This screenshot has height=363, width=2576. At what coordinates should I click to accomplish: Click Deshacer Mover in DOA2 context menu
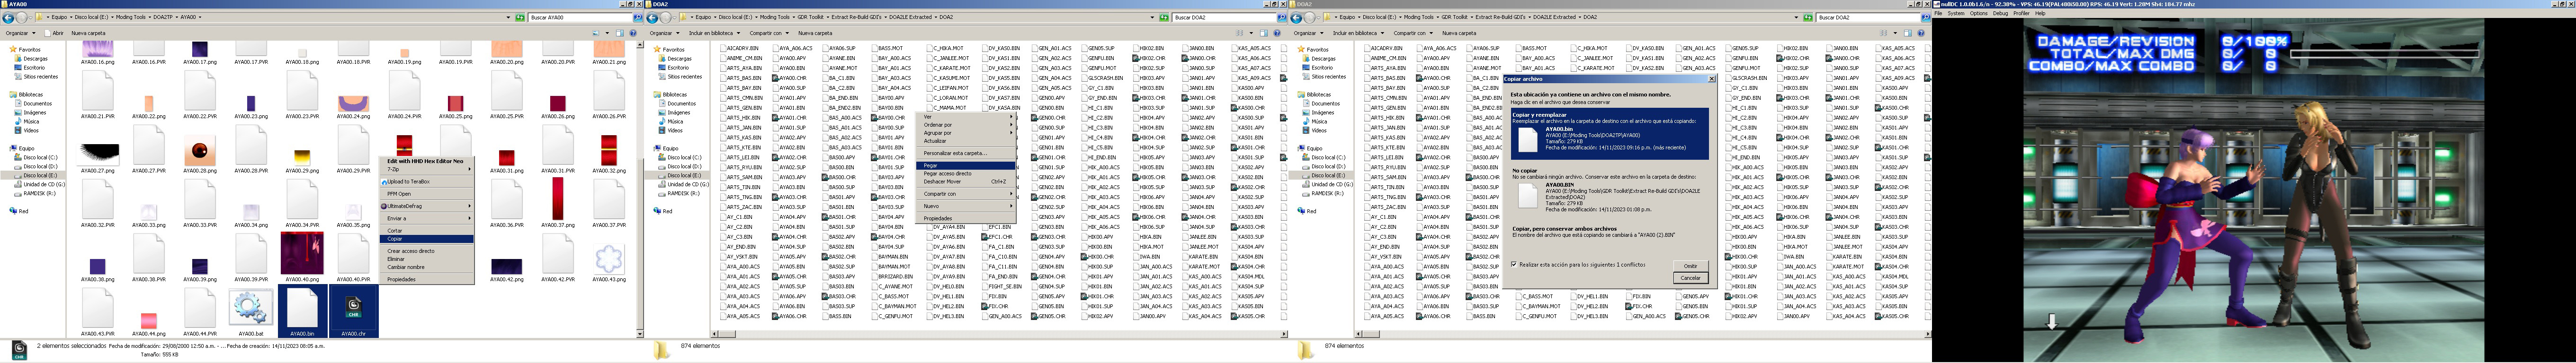(965, 181)
